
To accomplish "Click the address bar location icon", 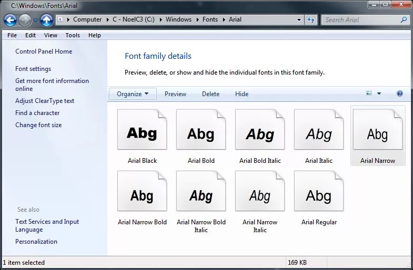I will 61,19.
